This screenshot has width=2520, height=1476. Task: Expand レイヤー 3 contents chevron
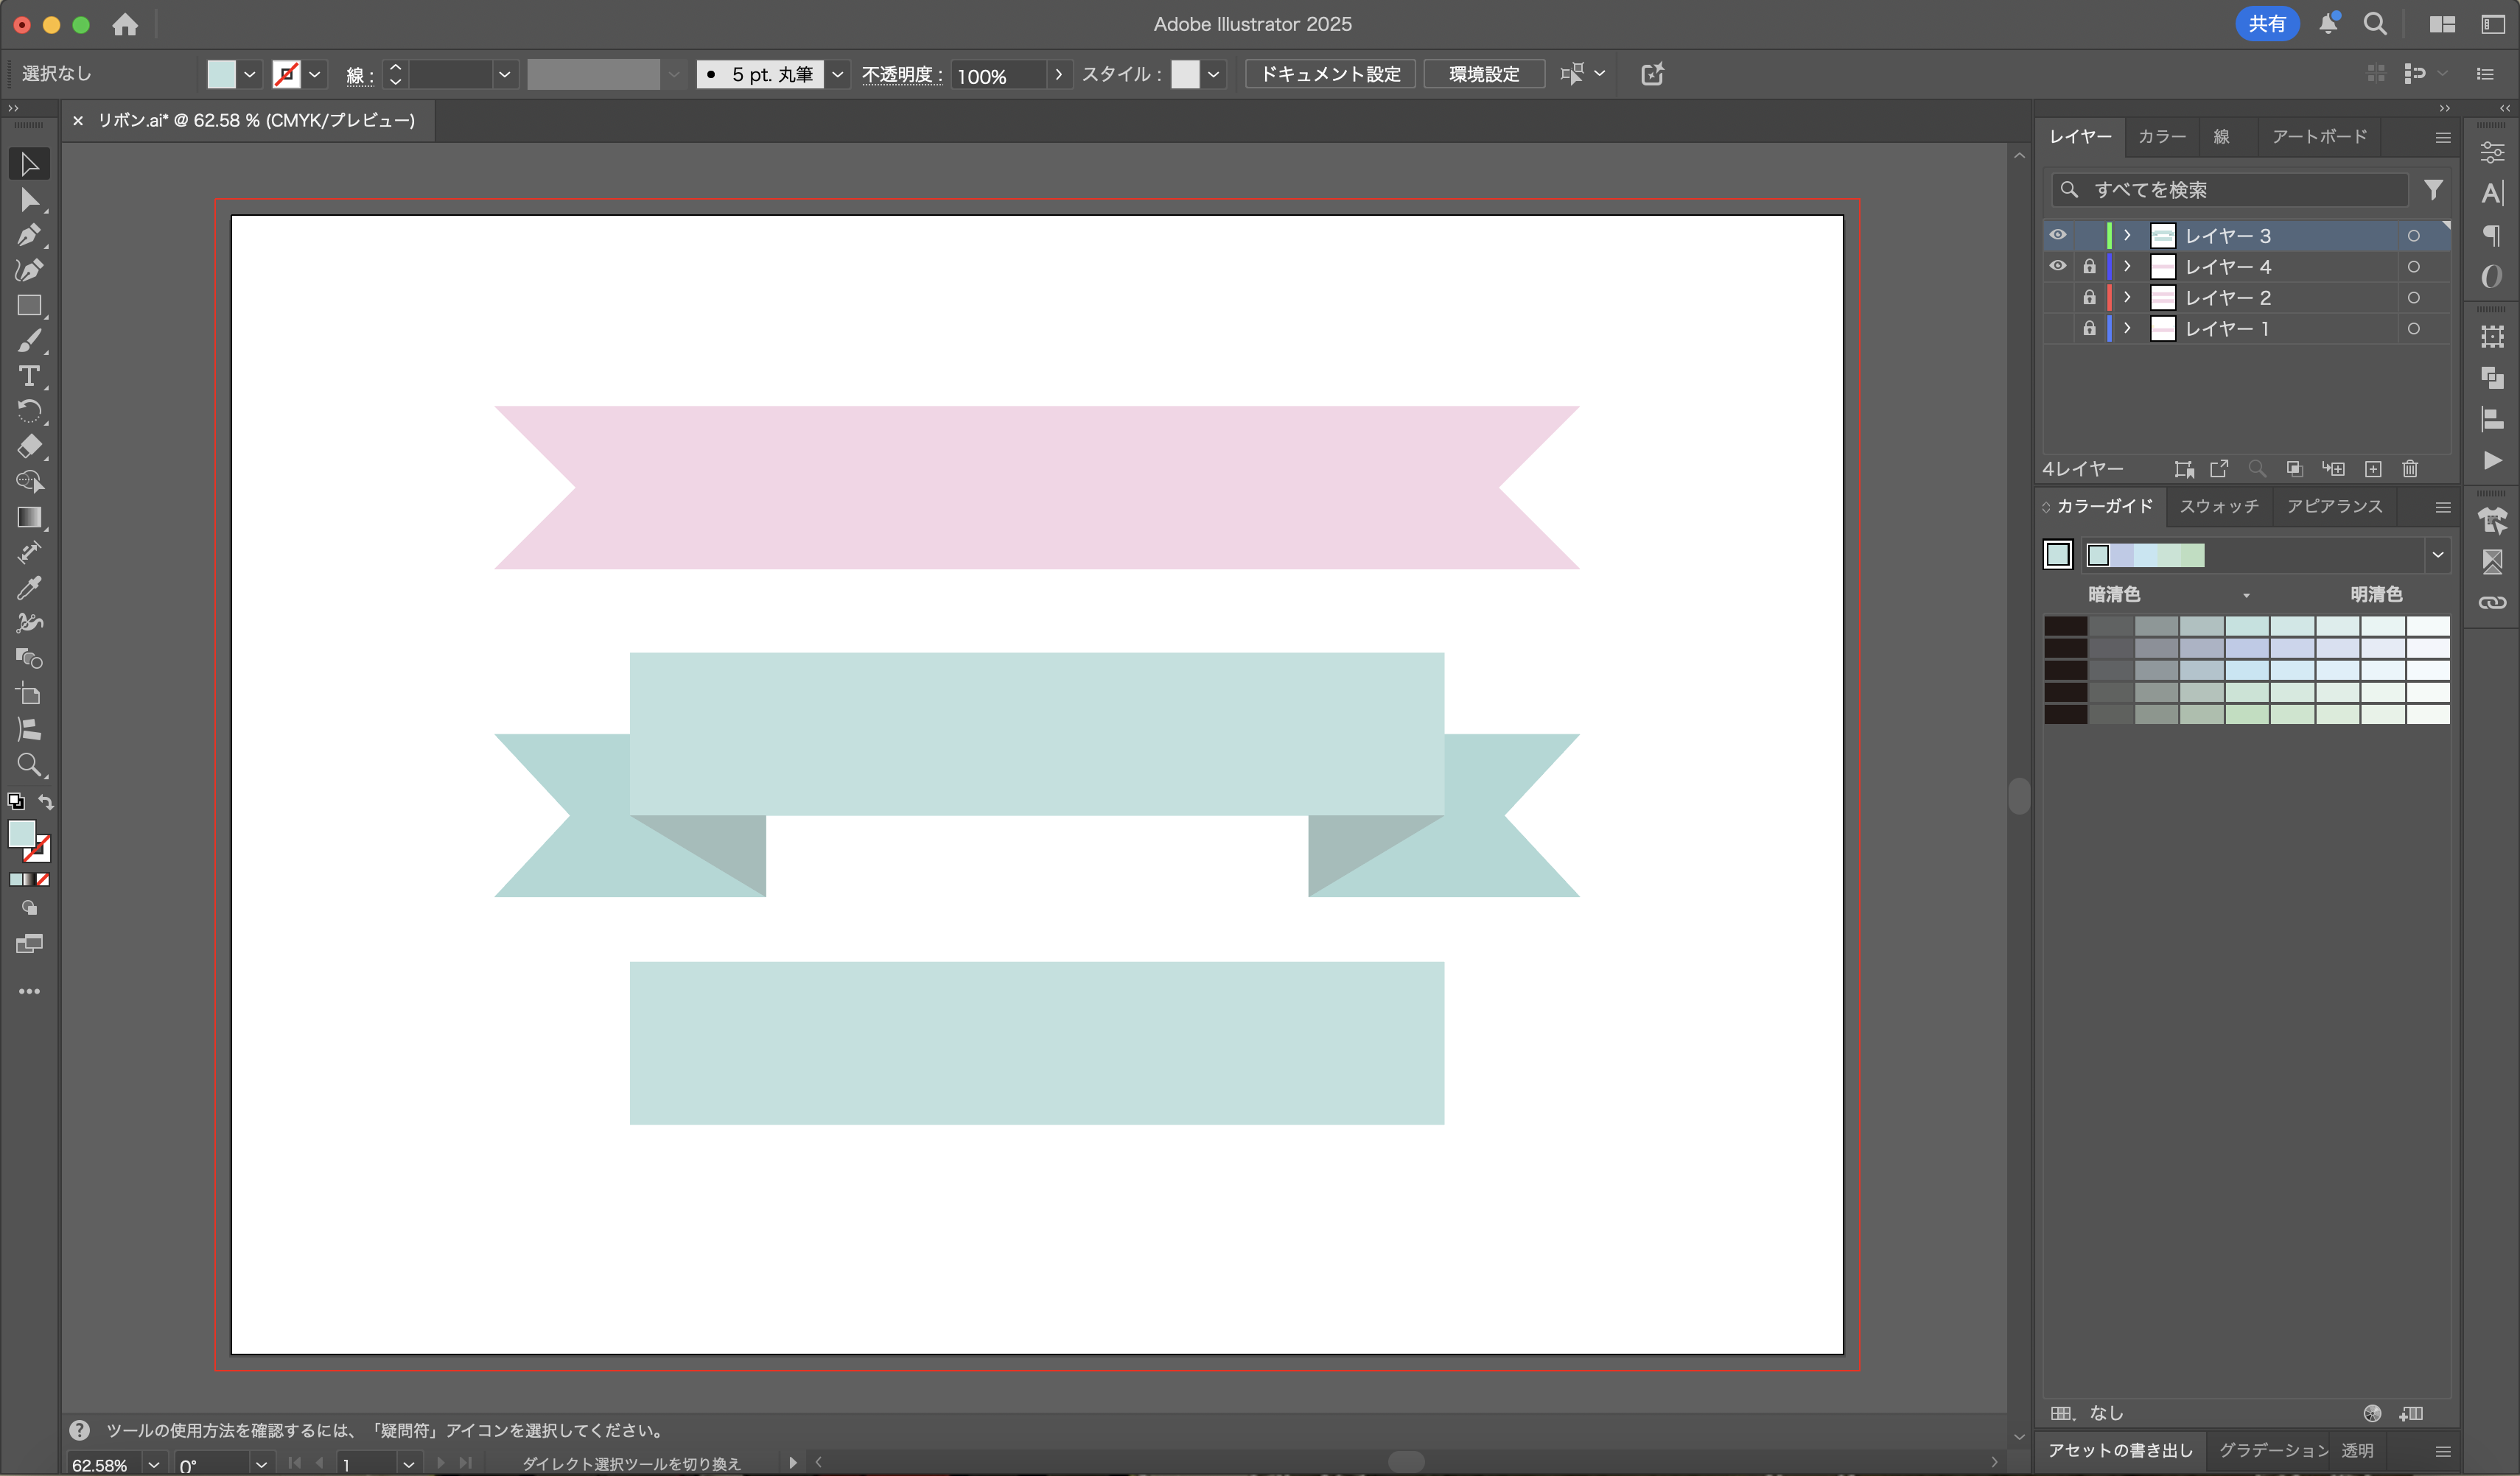click(2127, 236)
